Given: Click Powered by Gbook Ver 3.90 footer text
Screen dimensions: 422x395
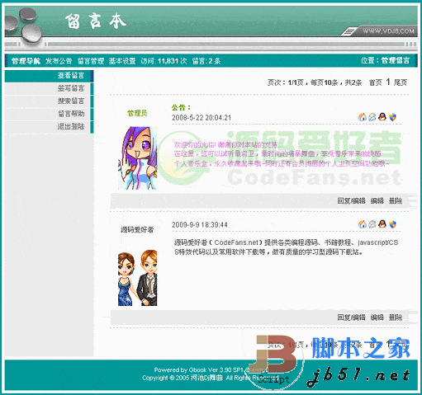Looking at the screenshot, I should pyautogui.click(x=199, y=369).
